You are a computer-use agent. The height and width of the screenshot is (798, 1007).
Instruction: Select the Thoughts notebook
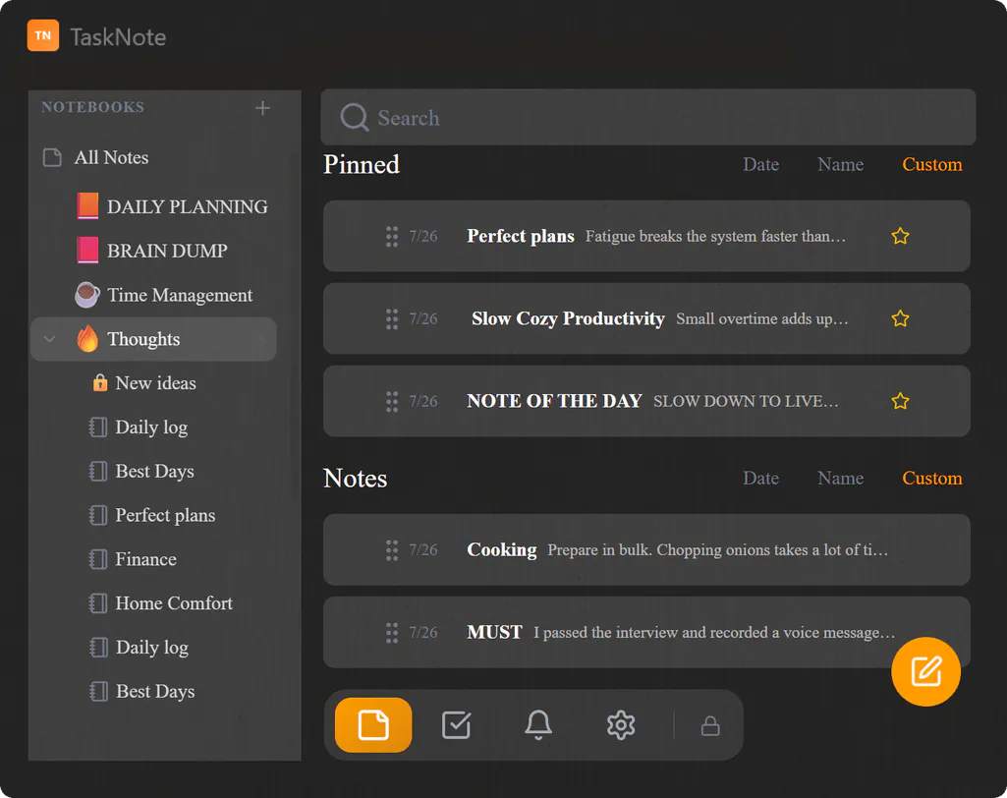click(153, 339)
